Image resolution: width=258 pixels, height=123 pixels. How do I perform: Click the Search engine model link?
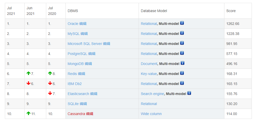[152, 94]
